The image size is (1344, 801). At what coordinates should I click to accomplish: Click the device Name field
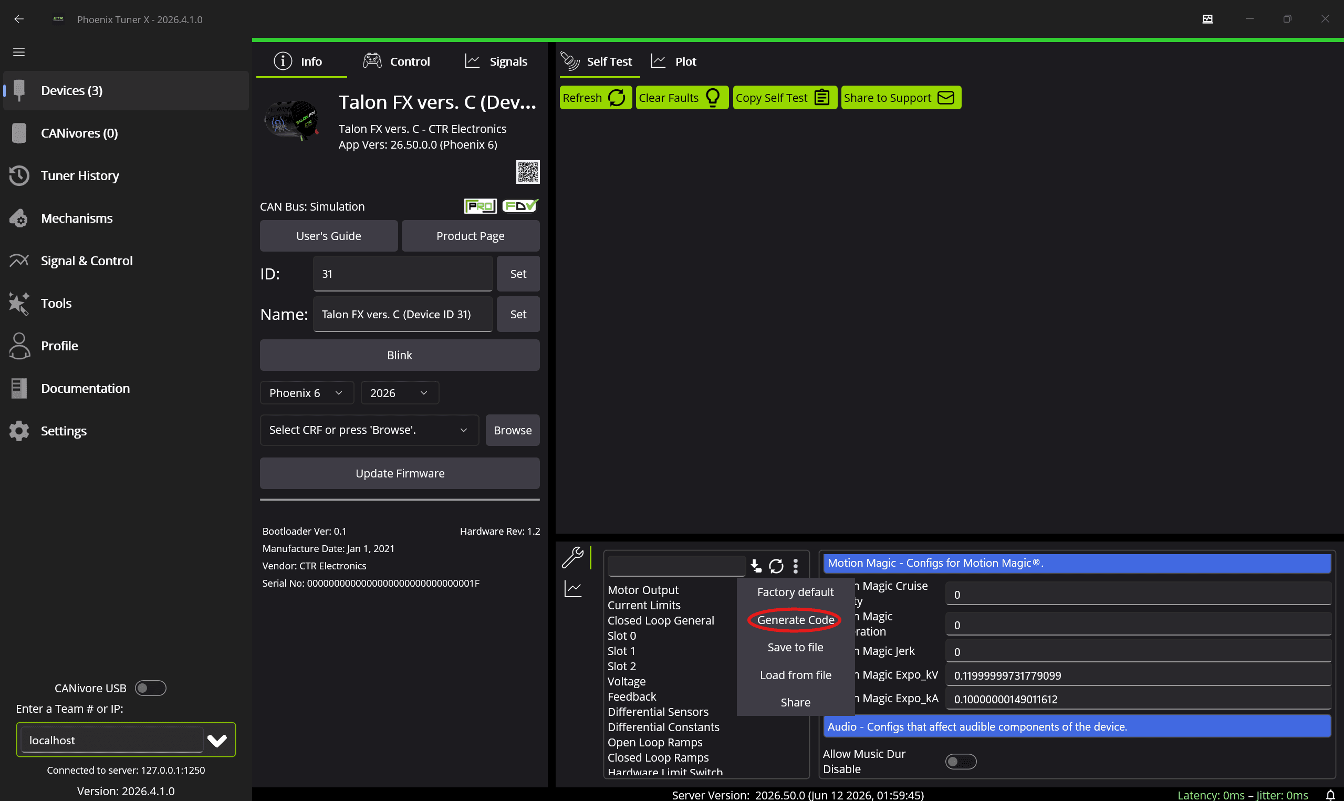[402, 314]
